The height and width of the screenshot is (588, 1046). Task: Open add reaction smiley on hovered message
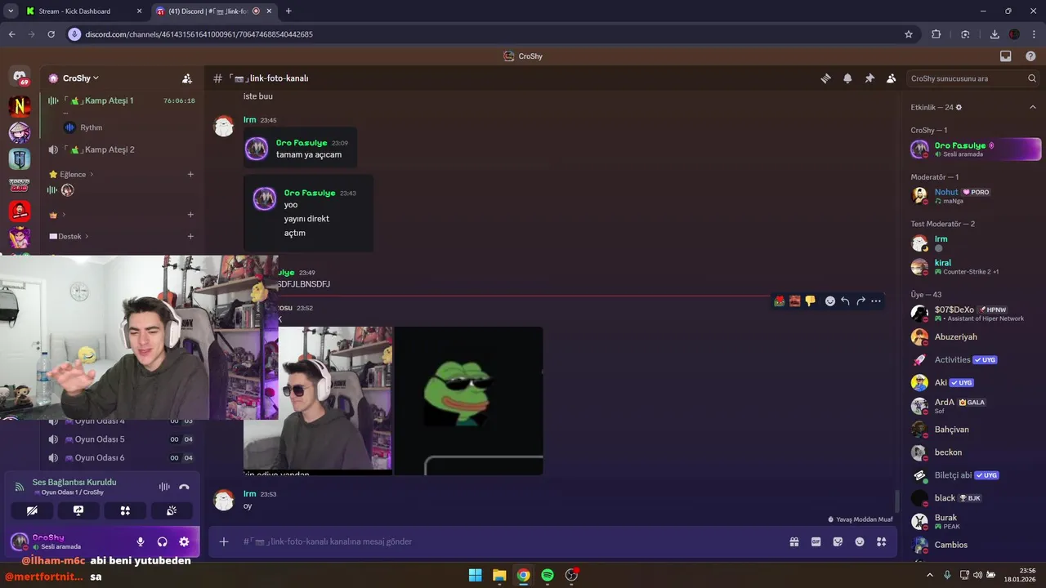tap(830, 301)
